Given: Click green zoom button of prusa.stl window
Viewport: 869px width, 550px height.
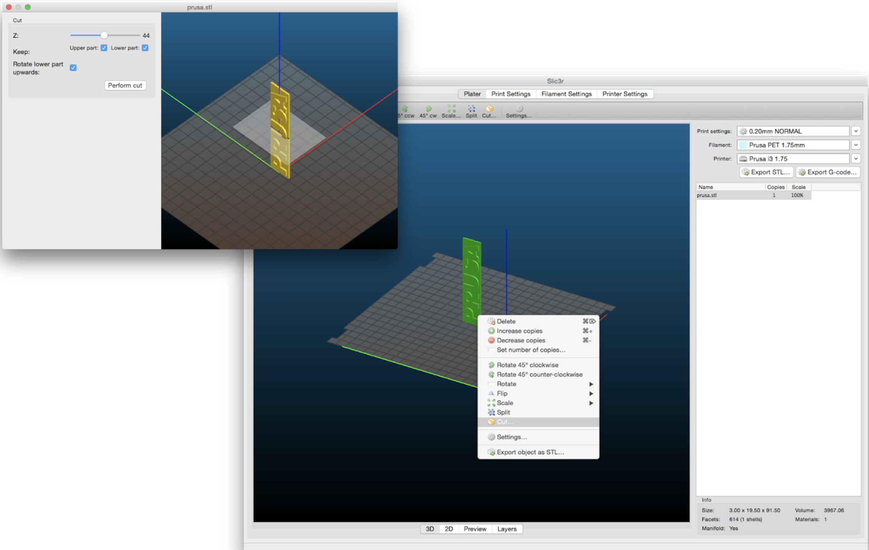Looking at the screenshot, I should pos(28,7).
